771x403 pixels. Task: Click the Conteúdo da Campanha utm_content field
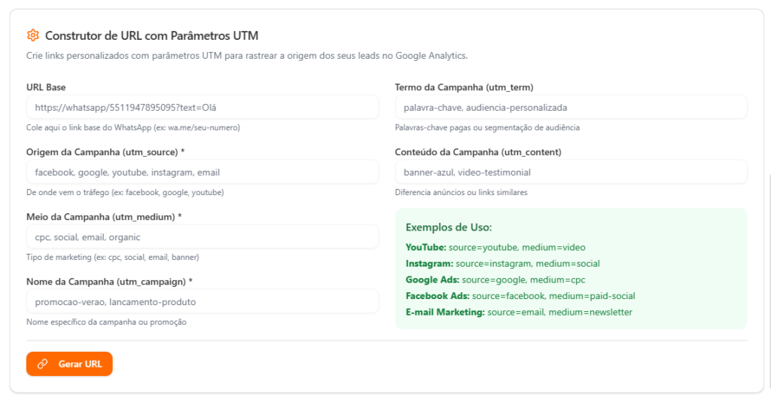coord(571,172)
